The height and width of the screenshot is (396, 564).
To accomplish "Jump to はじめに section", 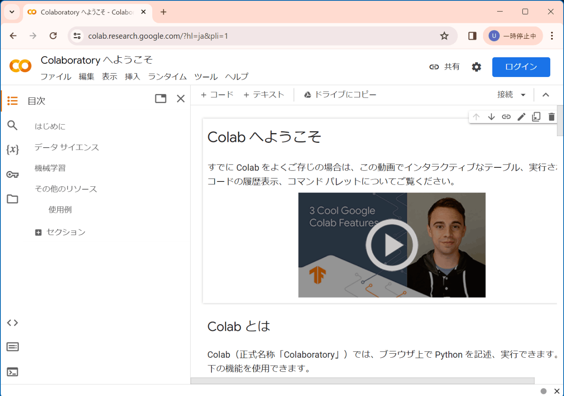I will coord(50,127).
